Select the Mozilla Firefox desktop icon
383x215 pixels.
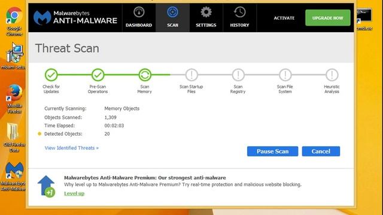click(14, 99)
